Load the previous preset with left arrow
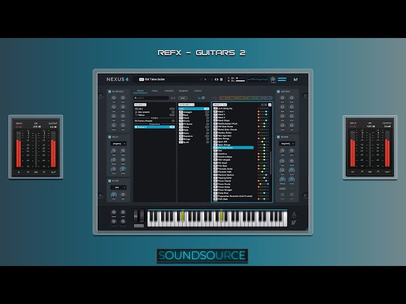 (x=215, y=79)
